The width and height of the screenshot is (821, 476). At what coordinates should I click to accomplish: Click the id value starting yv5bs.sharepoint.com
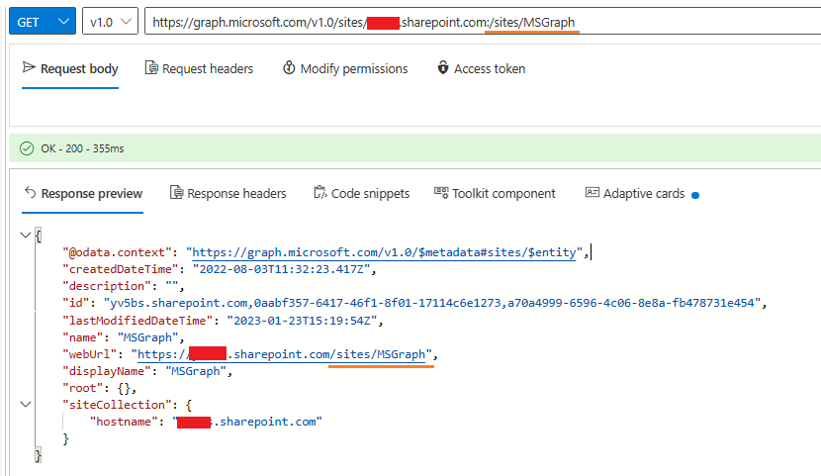(432, 303)
